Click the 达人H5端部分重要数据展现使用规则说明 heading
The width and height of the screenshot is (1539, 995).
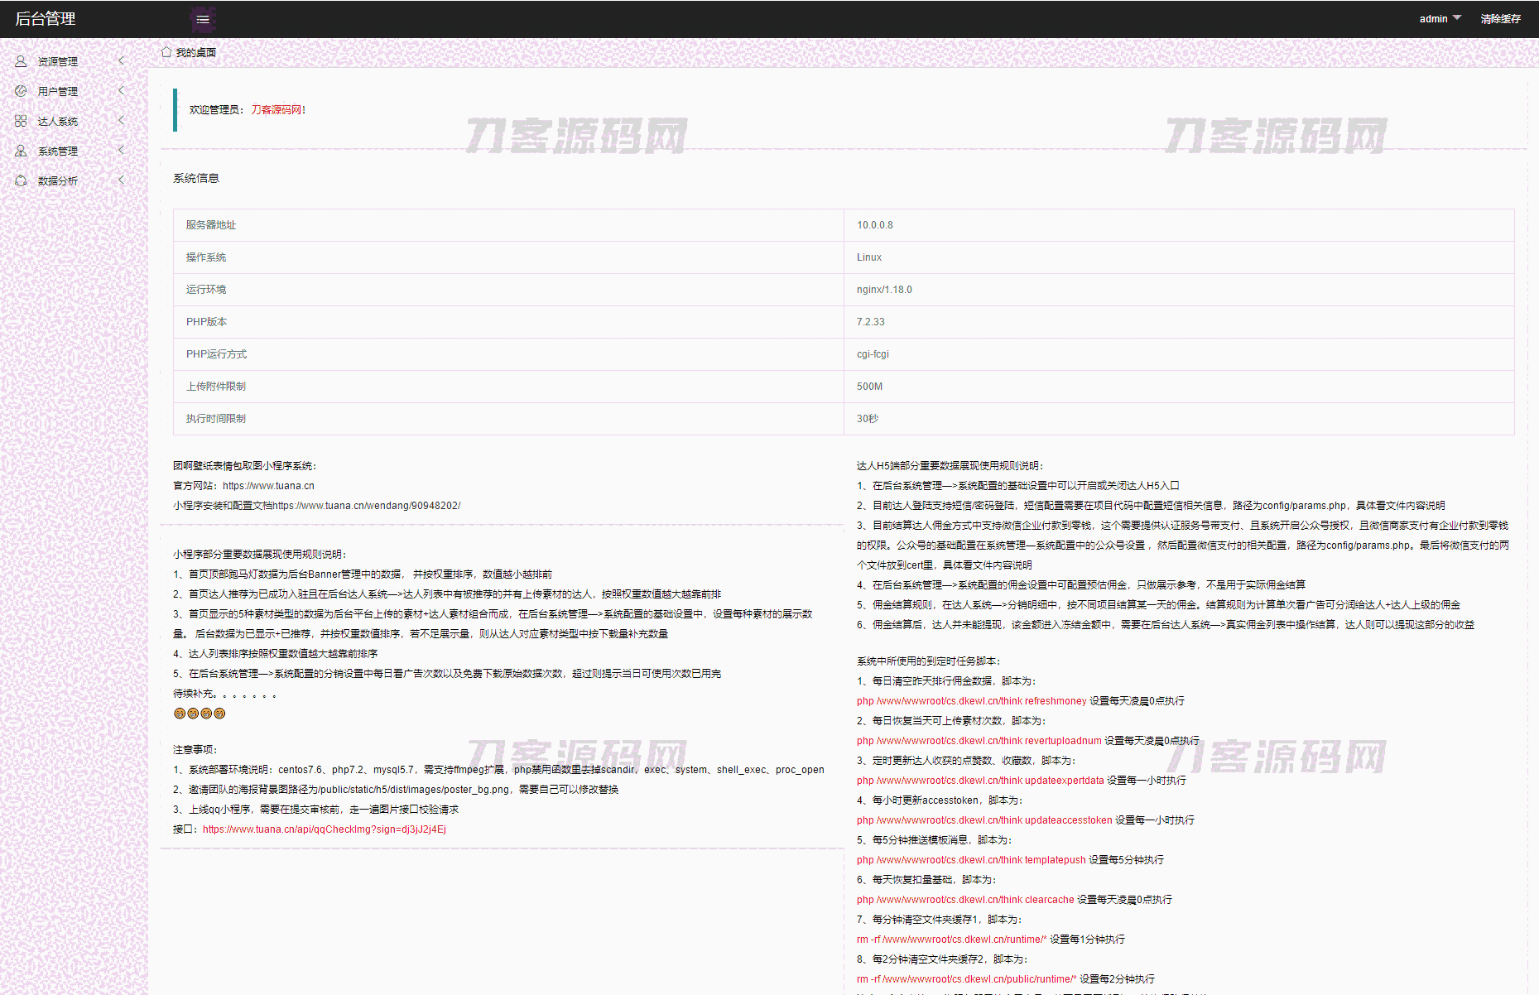tap(950, 466)
